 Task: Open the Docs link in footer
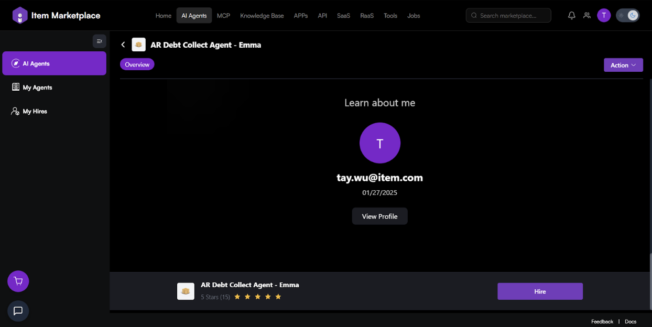[630, 322]
